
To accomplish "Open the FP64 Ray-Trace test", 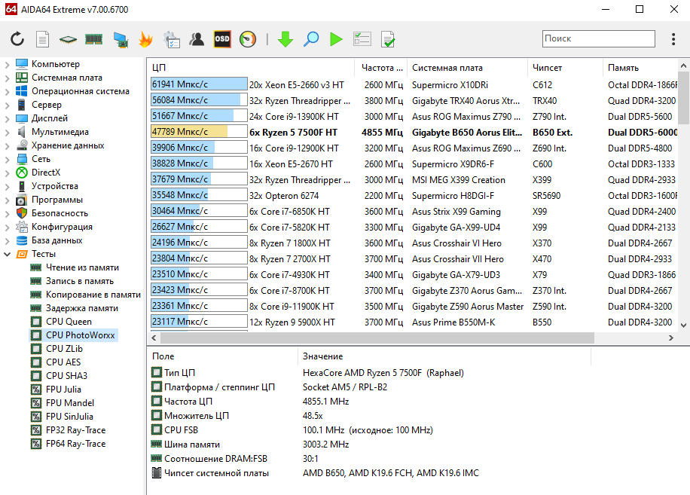I will click(x=75, y=444).
